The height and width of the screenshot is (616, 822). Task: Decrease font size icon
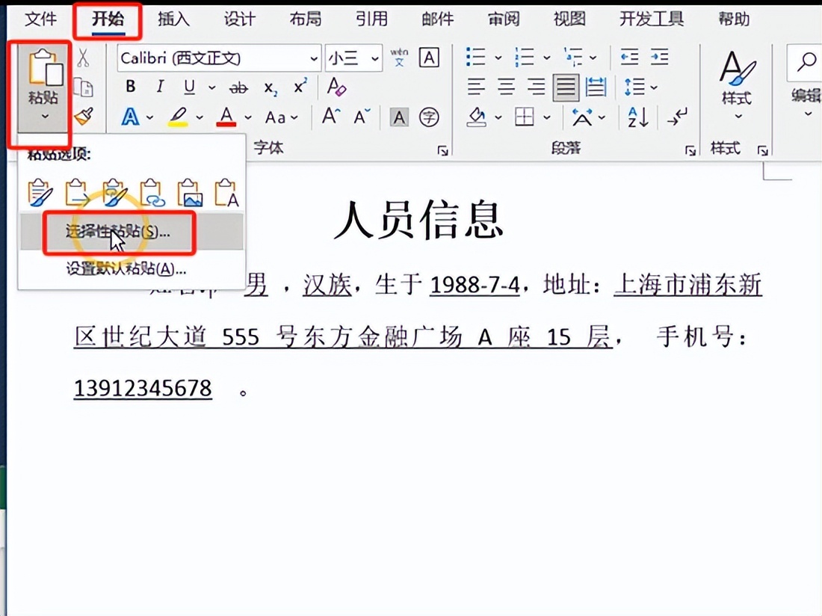click(x=362, y=117)
